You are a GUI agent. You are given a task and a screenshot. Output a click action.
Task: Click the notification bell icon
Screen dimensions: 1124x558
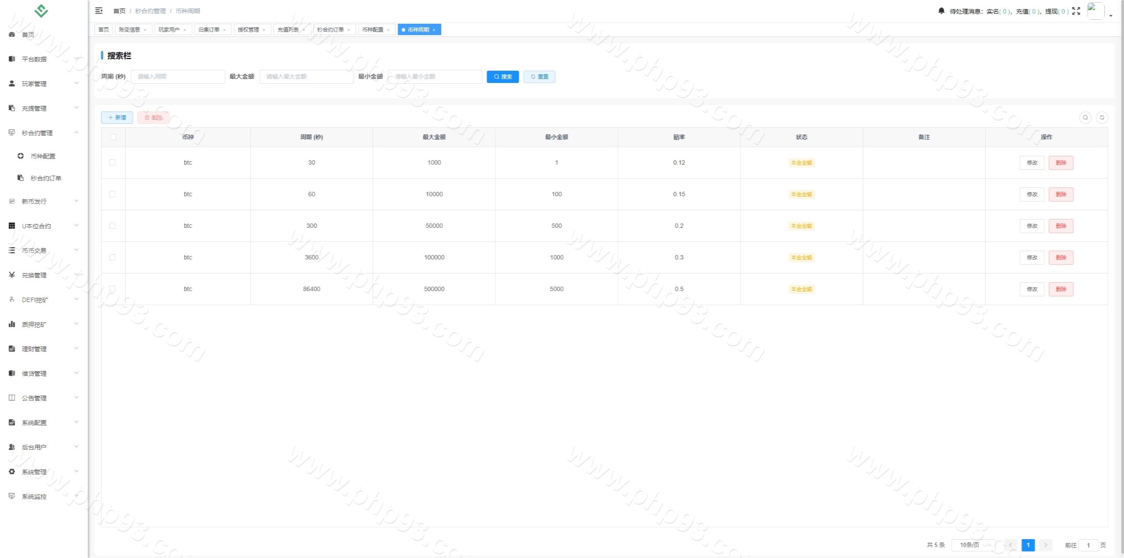pos(941,11)
